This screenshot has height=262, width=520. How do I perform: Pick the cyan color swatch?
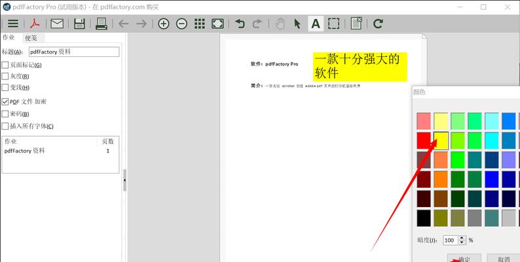click(492, 141)
